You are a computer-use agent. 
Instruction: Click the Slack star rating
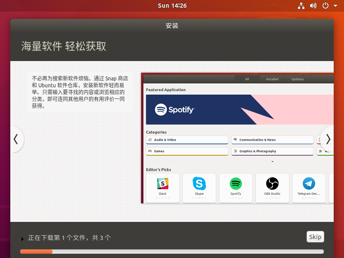click(x=163, y=198)
